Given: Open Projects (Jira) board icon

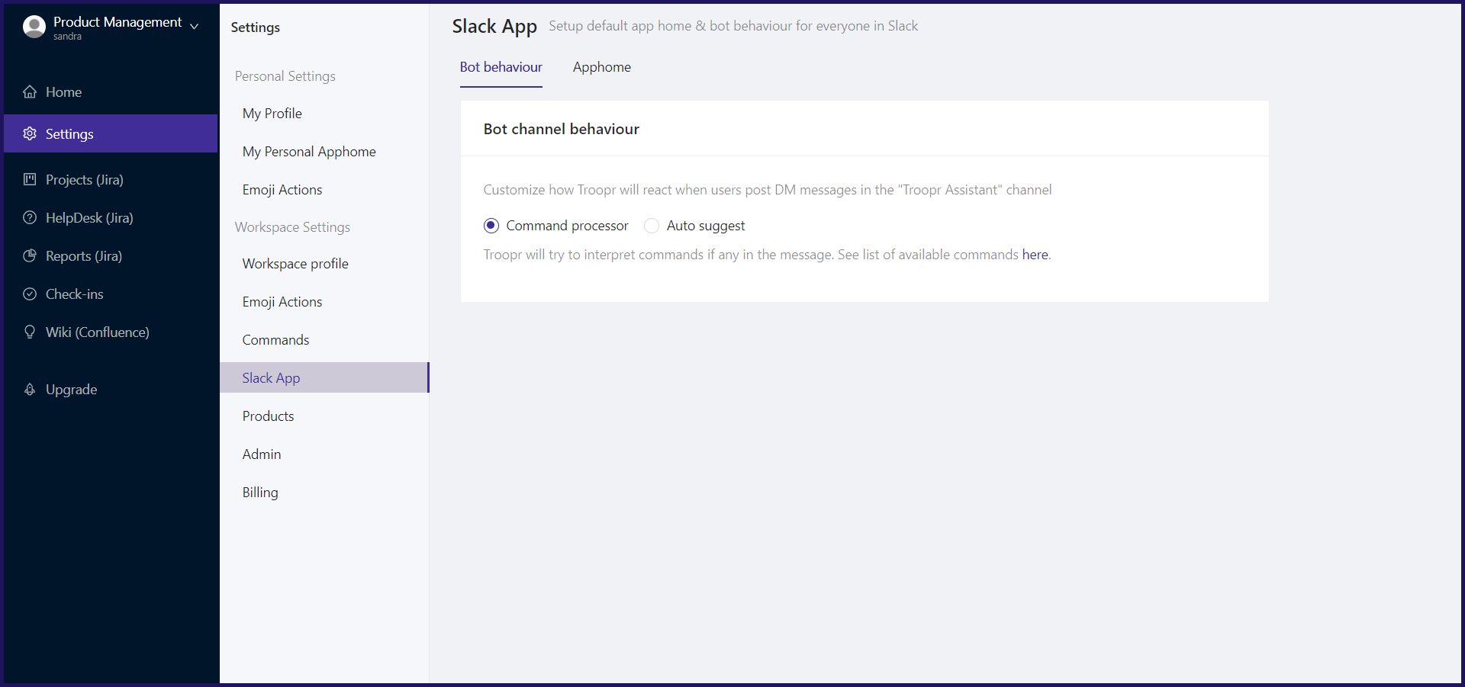Looking at the screenshot, I should tap(30, 180).
